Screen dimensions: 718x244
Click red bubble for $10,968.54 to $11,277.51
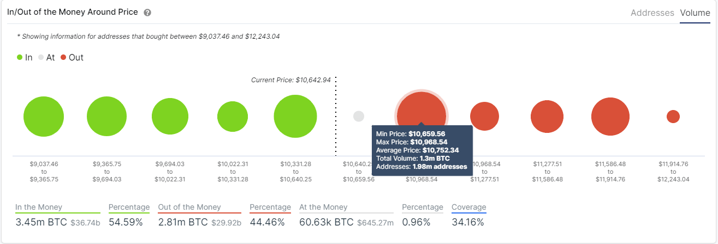pos(484,116)
